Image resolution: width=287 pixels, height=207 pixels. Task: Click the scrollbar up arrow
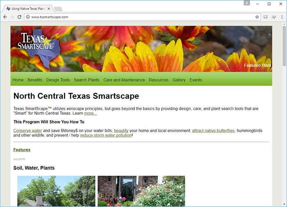[284, 24]
